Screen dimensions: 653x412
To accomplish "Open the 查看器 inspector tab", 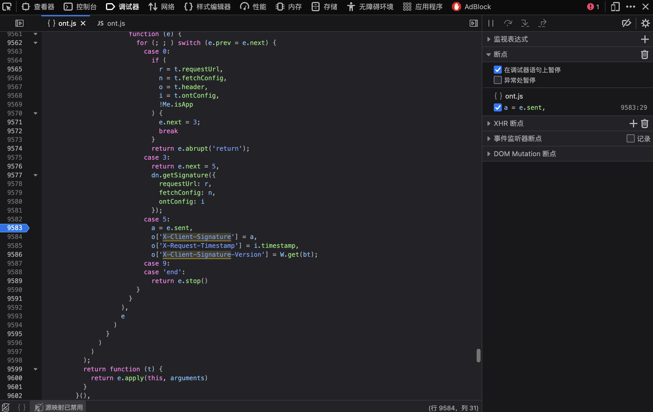I will [38, 7].
